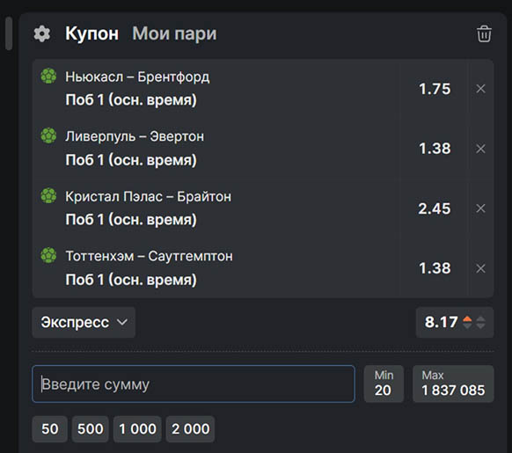Remove Тоттенхэм – Саутгемптон bet
Image resolution: width=512 pixels, height=453 pixels.
coord(480,268)
